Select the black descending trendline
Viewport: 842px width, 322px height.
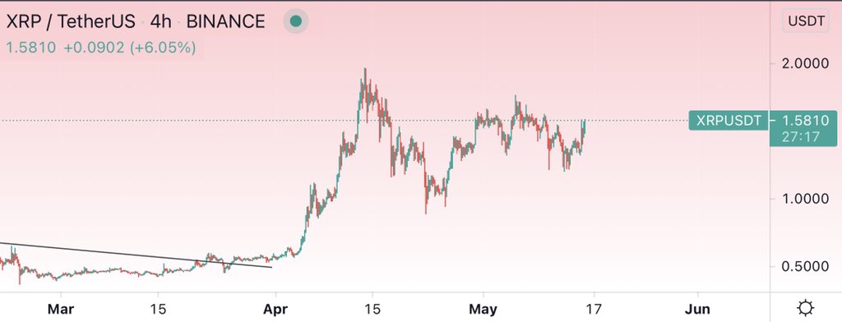(x=134, y=255)
